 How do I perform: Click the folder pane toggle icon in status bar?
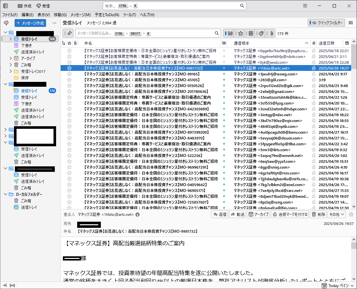[x=5, y=285]
